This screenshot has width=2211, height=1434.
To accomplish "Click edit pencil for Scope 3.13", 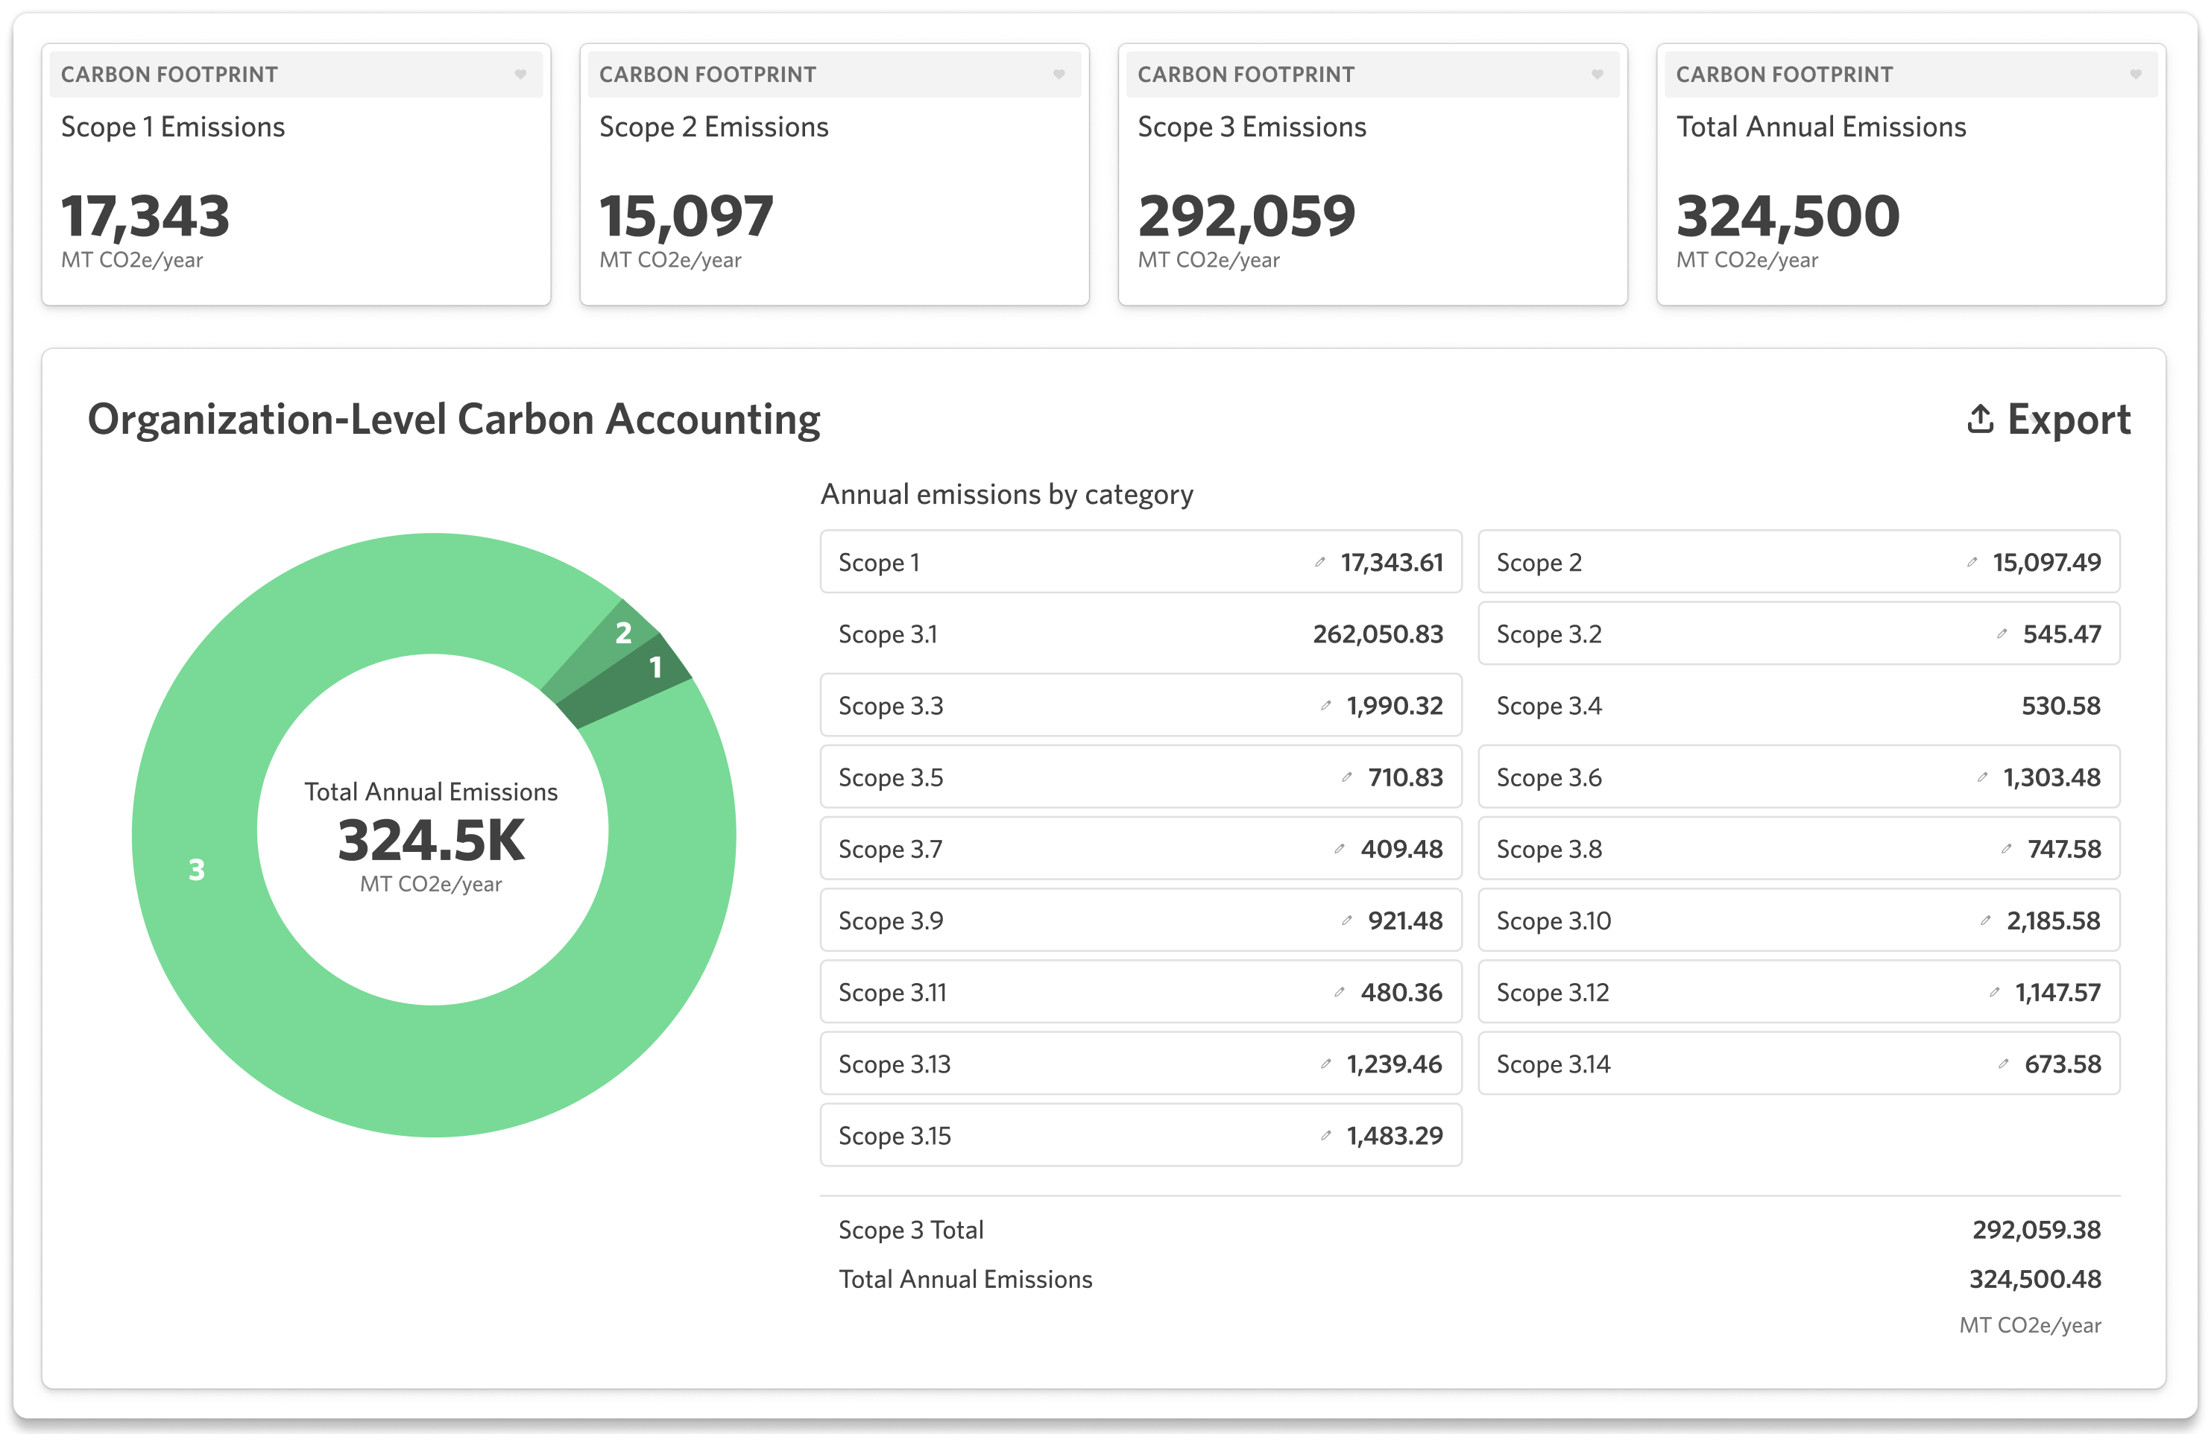I will tap(1325, 1064).
